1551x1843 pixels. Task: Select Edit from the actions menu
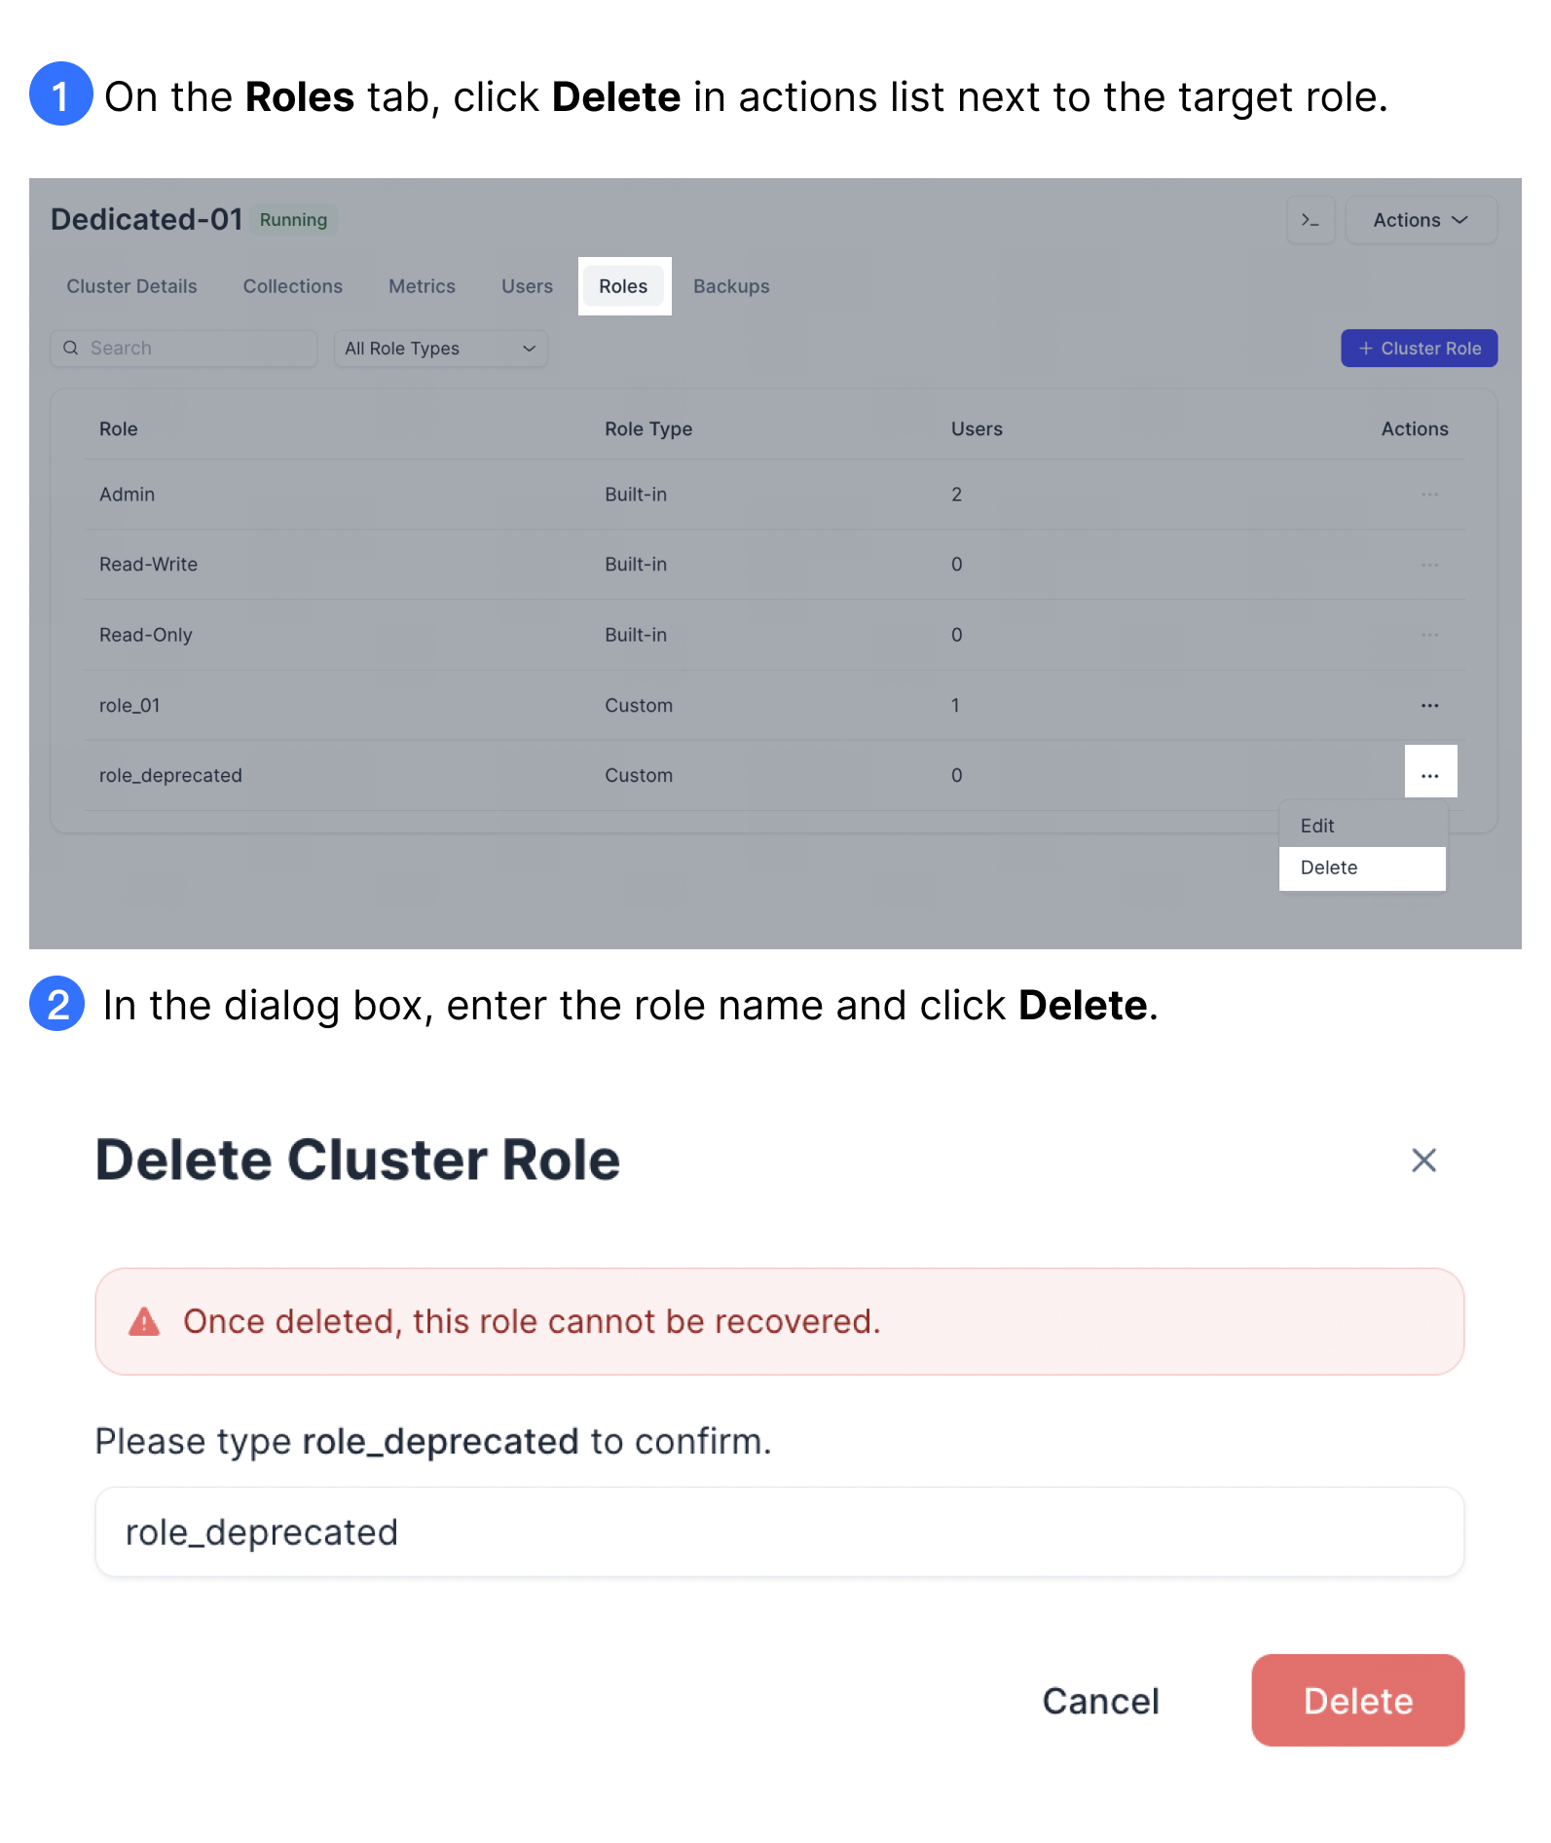pyautogui.click(x=1316, y=825)
